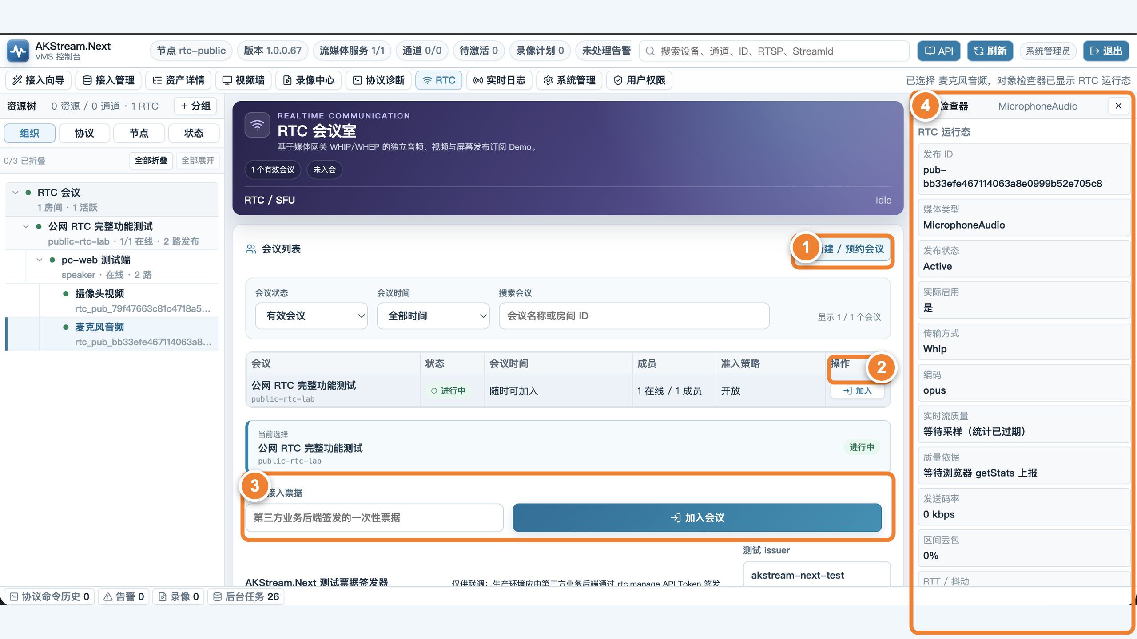Click the 退出 logout button
Screen dimensions: 1137x639
(1105, 51)
